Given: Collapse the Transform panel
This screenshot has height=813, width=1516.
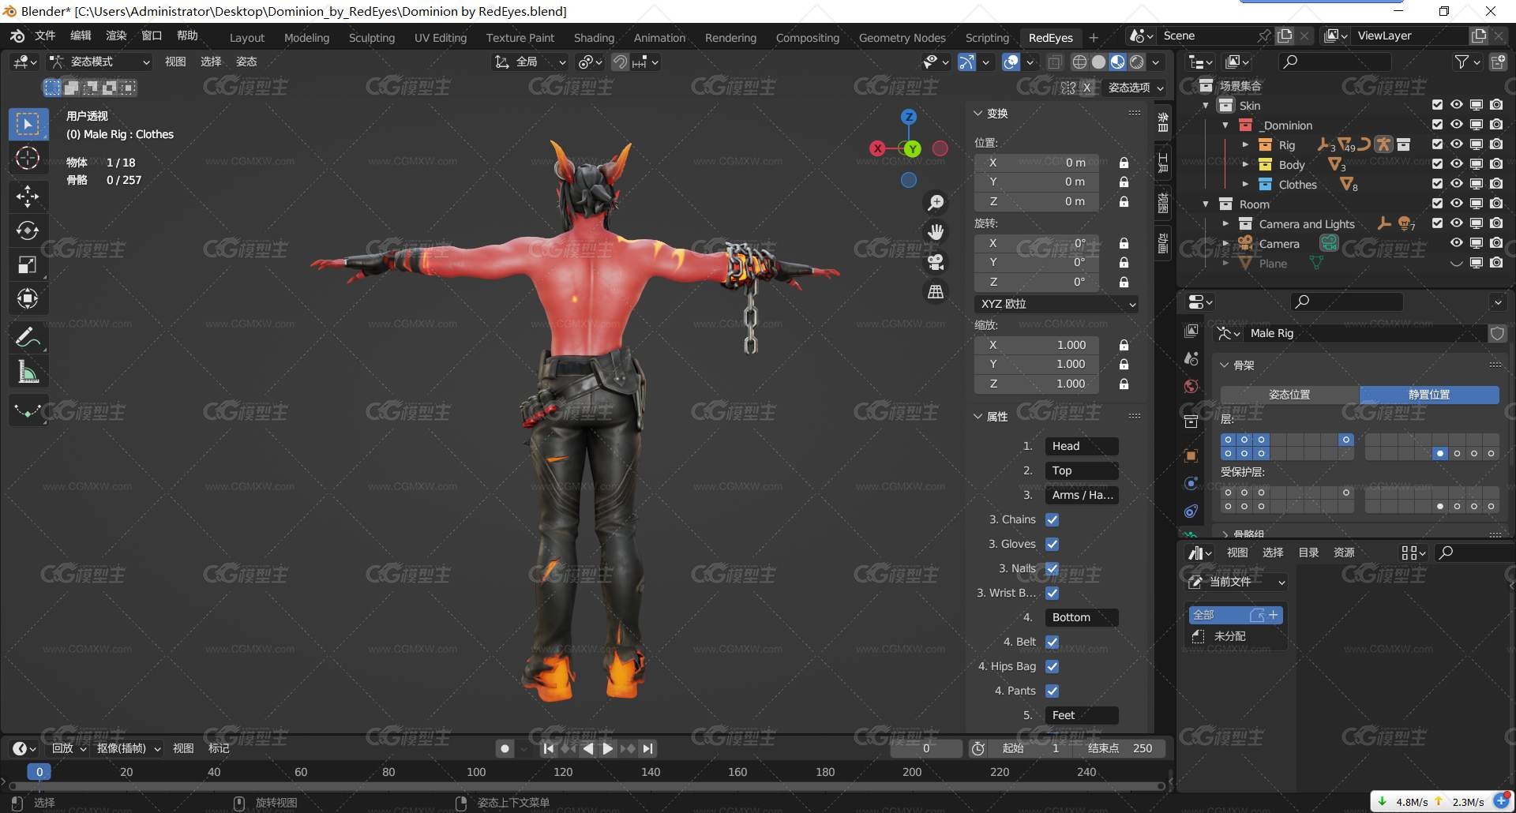Looking at the screenshot, I should [x=991, y=114].
